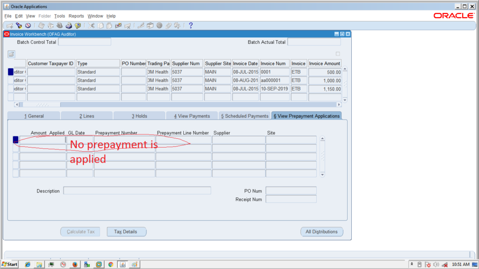Click the Copy toolbar icon
This screenshot has height=269, width=479.
(100, 26)
